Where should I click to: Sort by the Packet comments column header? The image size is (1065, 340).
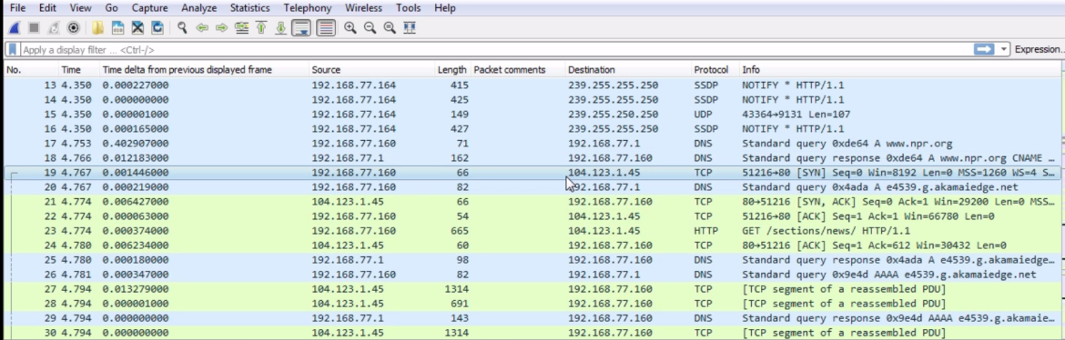coord(518,69)
